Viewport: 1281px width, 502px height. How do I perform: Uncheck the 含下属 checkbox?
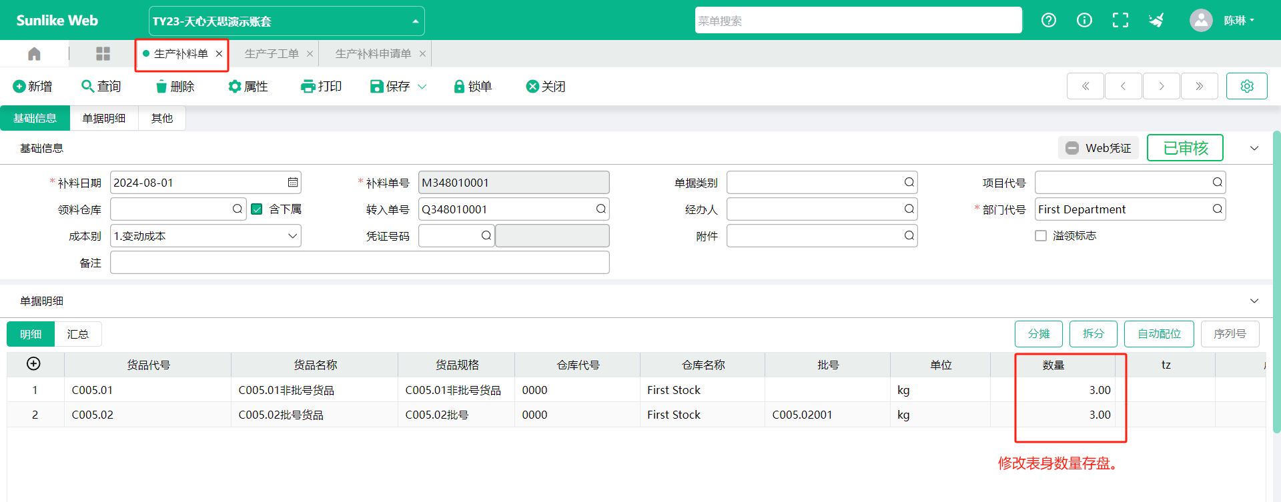click(257, 209)
